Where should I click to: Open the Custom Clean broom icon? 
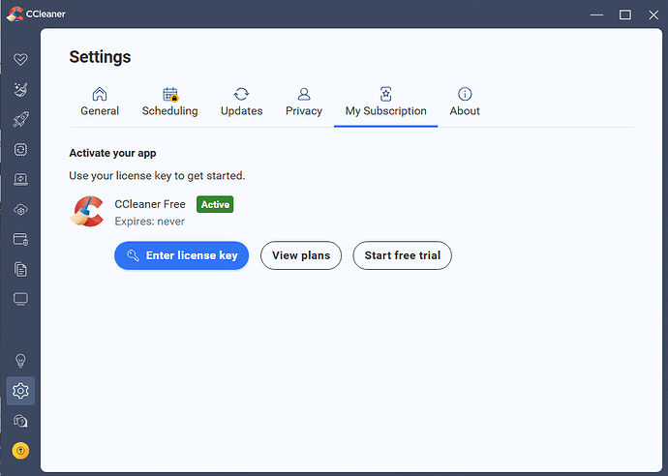click(x=20, y=89)
